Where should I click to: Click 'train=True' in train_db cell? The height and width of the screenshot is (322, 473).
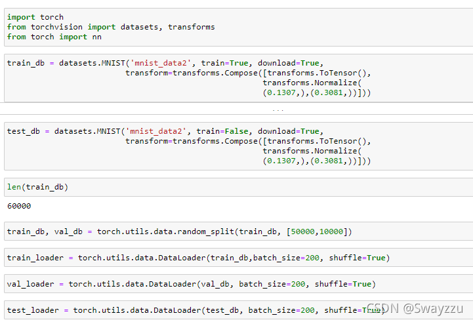click(225, 63)
